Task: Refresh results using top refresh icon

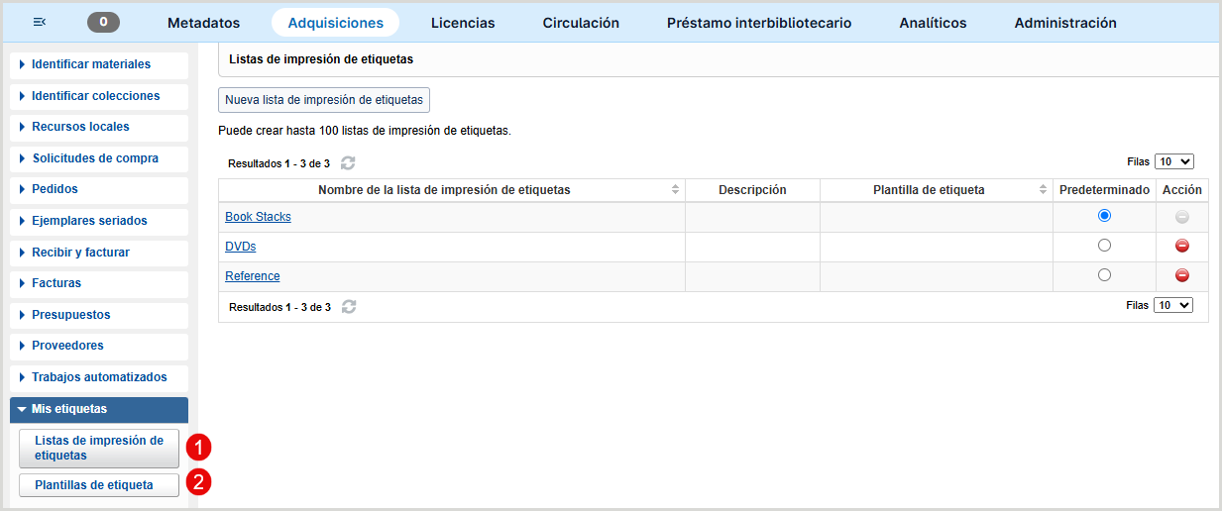Action: click(348, 163)
